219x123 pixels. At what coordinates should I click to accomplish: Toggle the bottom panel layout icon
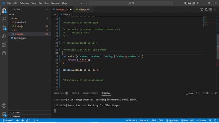(x=189, y=3)
